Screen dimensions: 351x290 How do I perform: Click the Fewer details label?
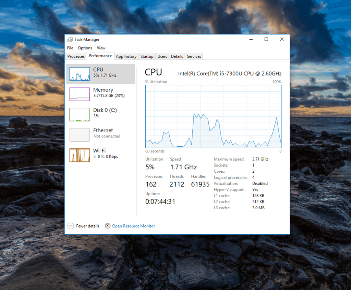click(x=88, y=226)
